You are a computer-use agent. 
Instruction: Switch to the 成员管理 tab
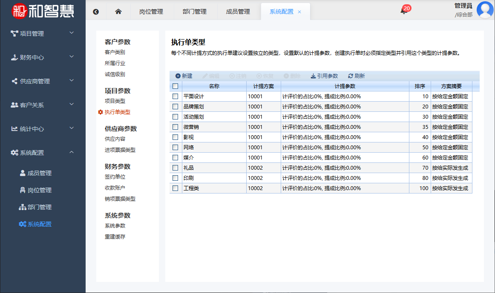click(x=238, y=11)
